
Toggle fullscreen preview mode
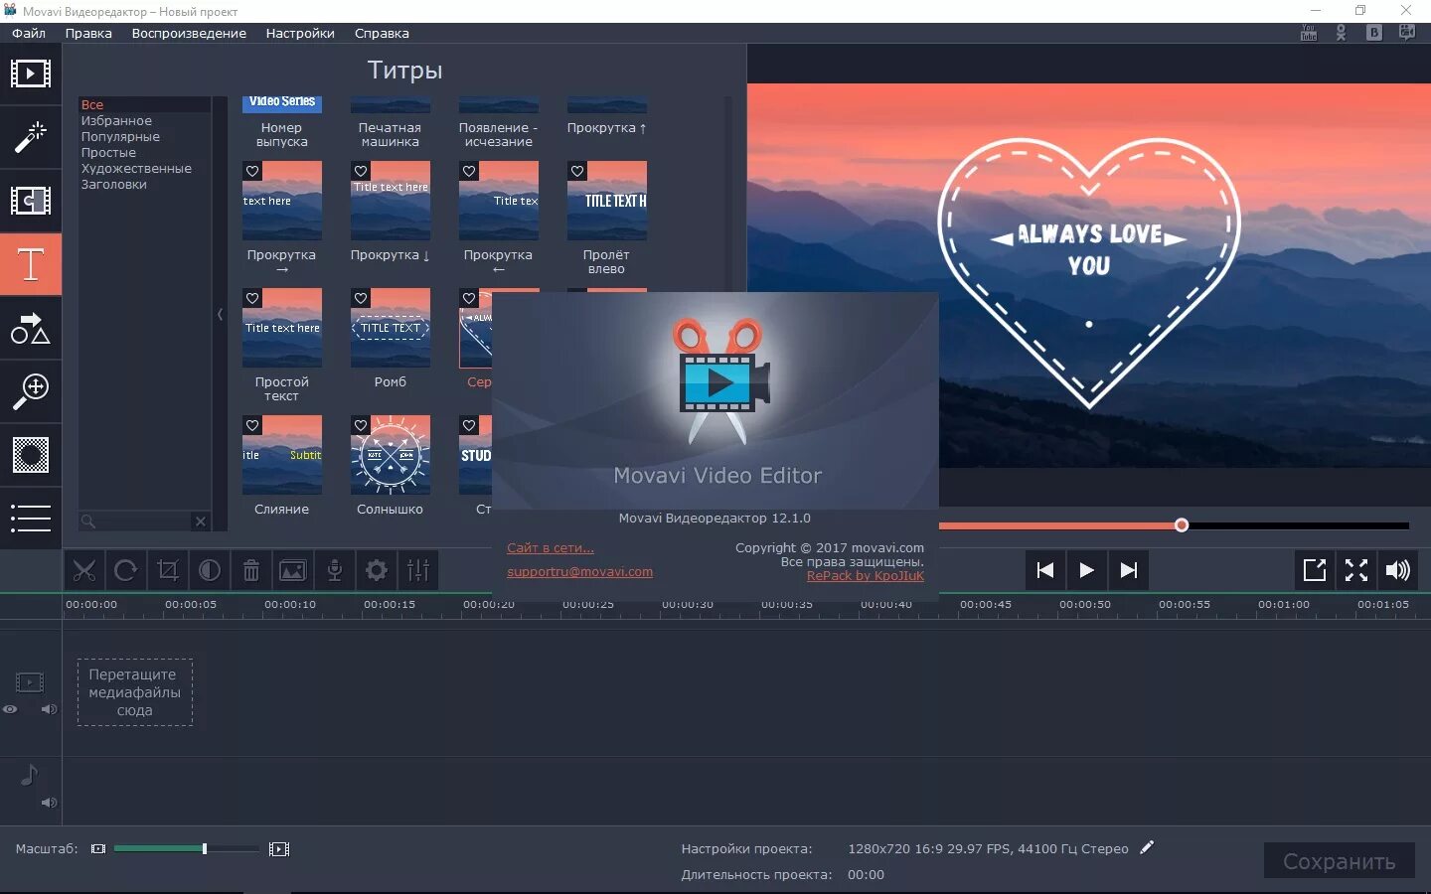point(1356,570)
